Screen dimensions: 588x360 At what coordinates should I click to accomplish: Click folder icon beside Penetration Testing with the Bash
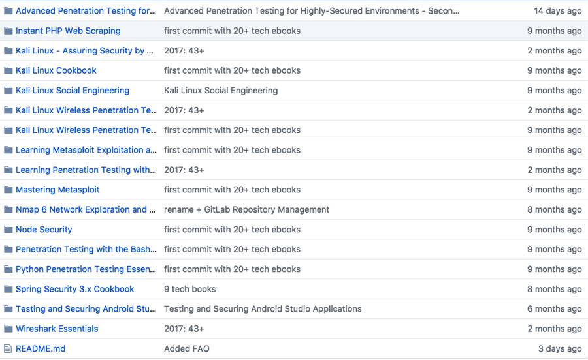coord(8,249)
